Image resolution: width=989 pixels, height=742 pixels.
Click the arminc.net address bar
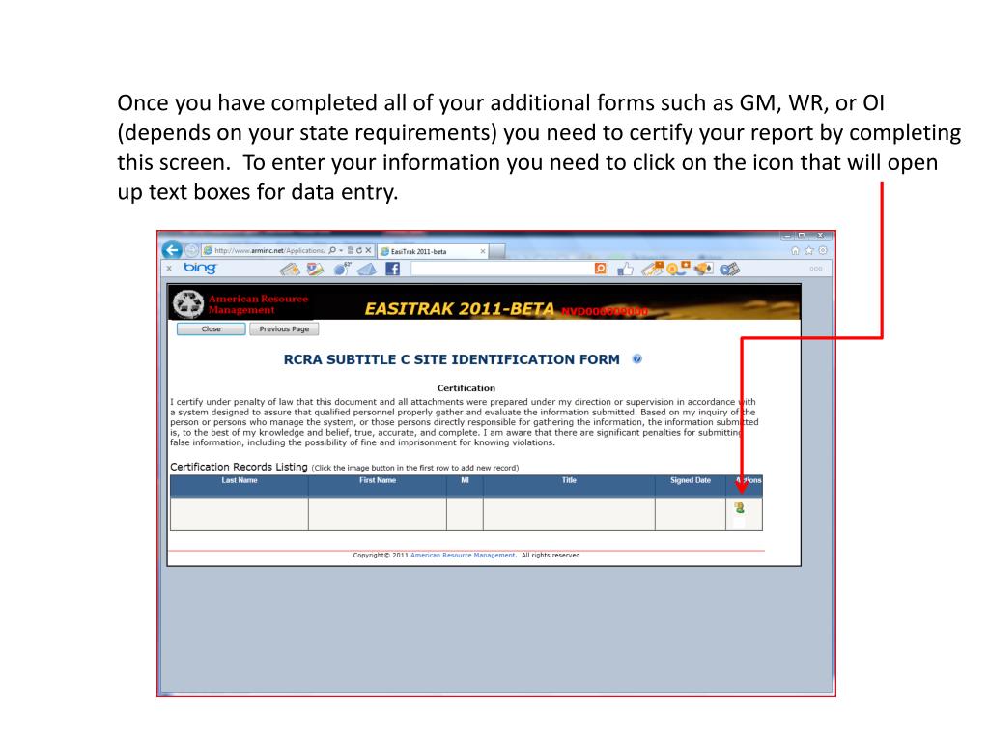tap(269, 250)
